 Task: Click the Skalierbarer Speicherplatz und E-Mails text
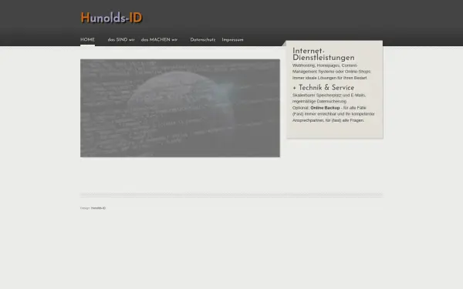[x=329, y=96]
